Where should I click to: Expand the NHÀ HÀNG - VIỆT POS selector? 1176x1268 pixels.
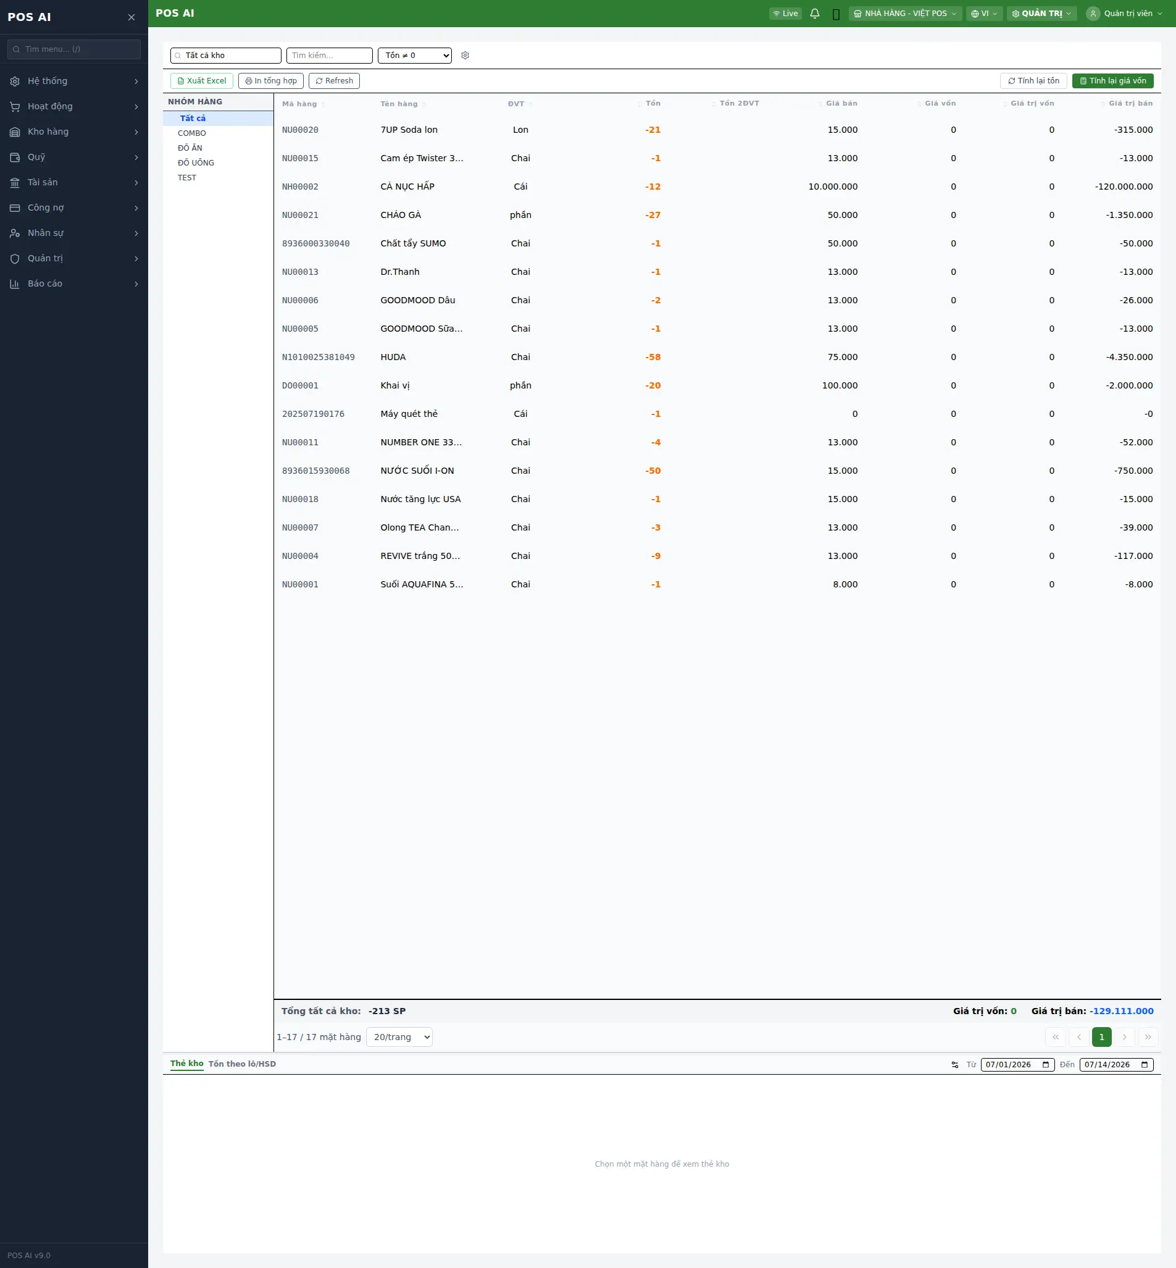pos(904,14)
